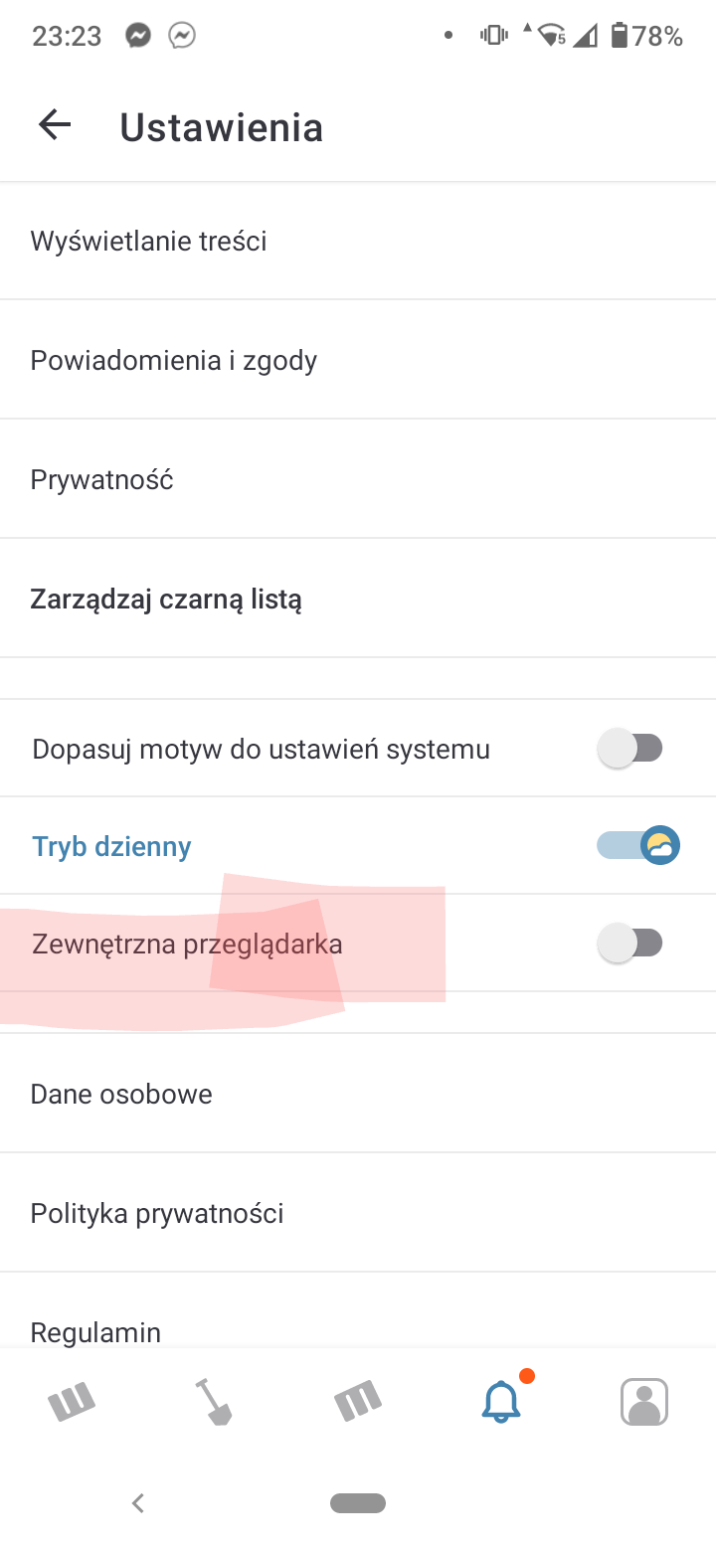Open Powiadomienia i zgody
Screen dimensions: 716x1551
pos(174,360)
